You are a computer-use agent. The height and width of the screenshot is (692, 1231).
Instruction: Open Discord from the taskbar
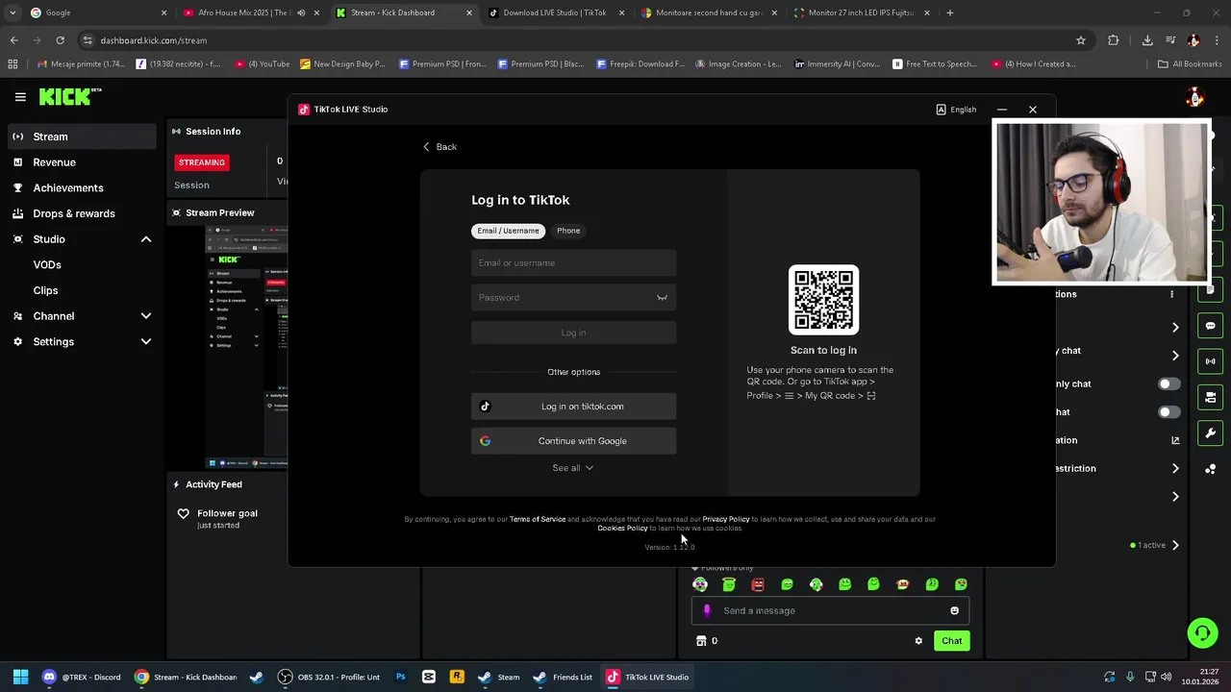pyautogui.click(x=81, y=677)
